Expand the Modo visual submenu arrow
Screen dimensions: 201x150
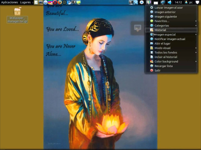[196, 48]
